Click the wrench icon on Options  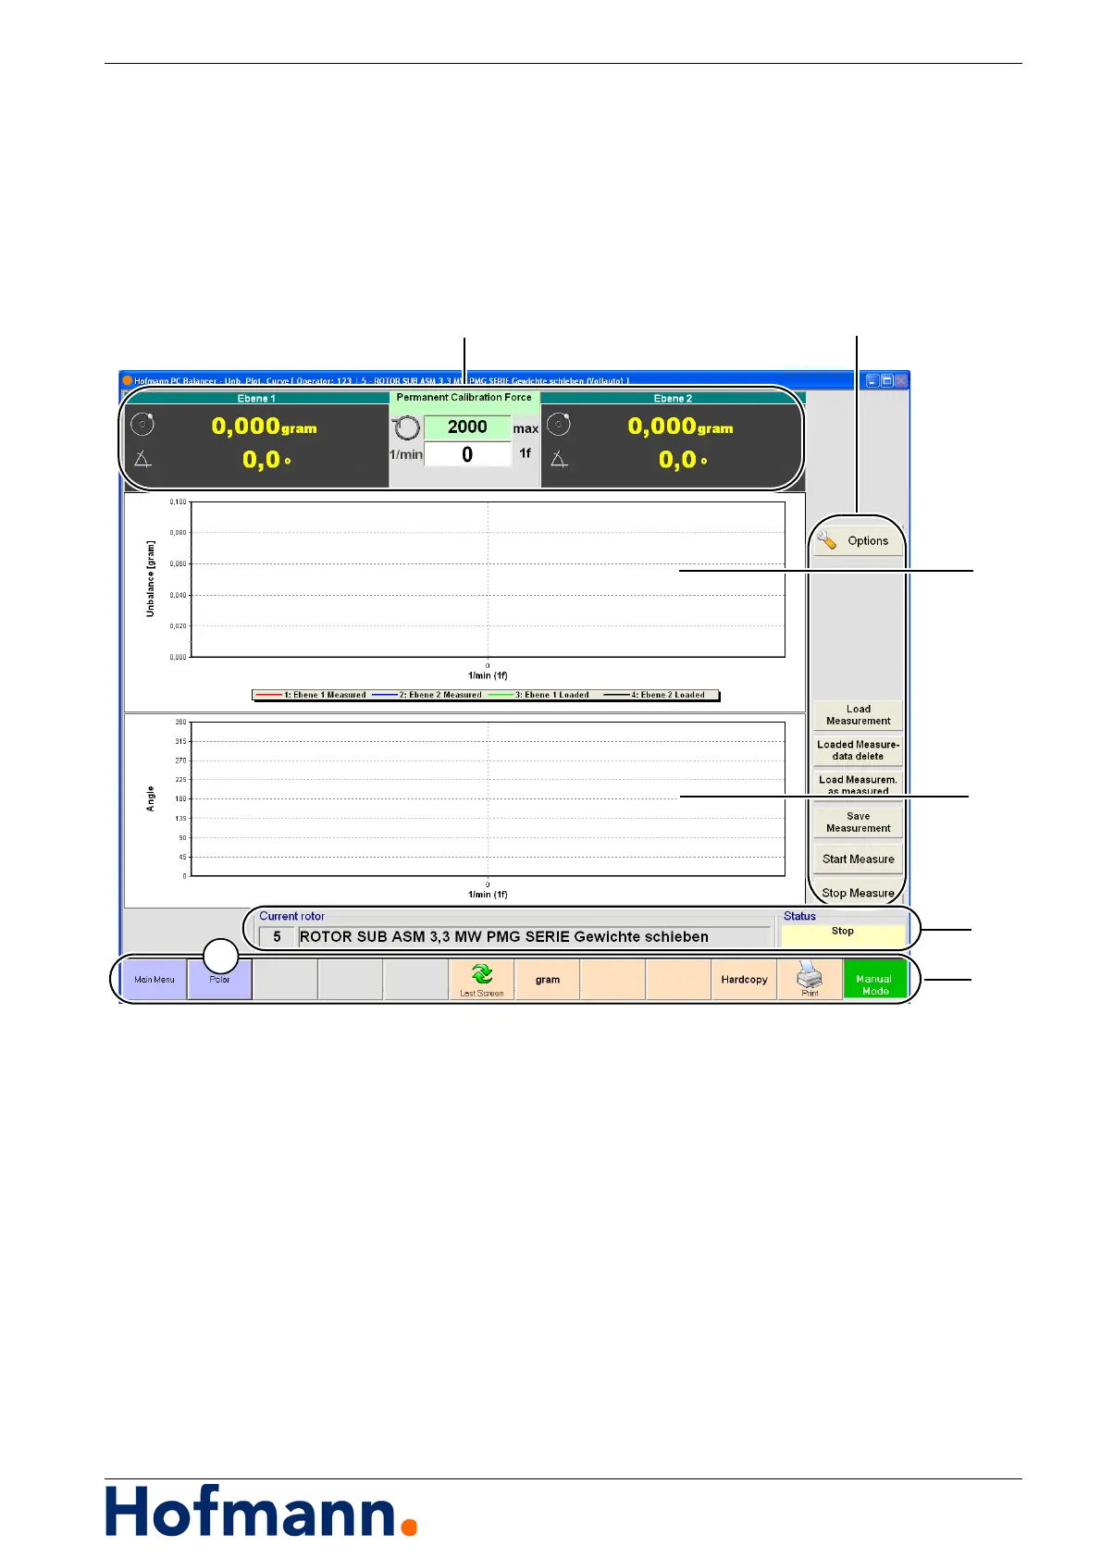826,540
